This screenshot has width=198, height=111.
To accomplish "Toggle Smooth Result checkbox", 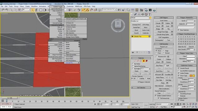I will point(179,68).
